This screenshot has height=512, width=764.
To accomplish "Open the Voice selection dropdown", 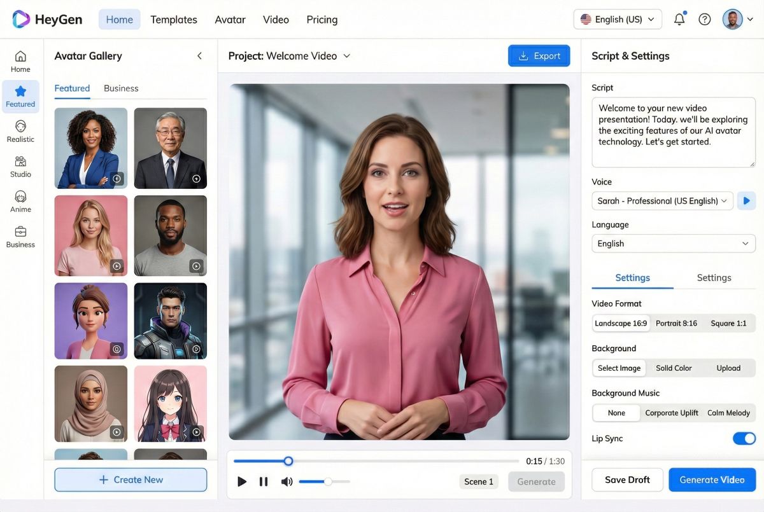I will 662,200.
